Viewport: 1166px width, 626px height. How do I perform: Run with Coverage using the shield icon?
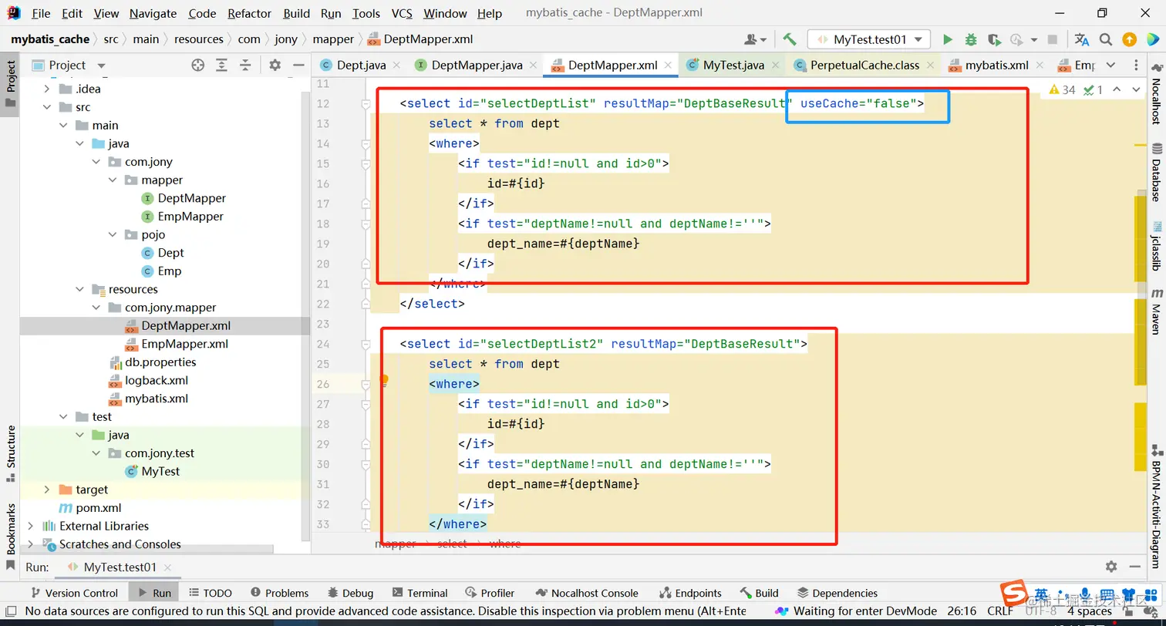click(x=994, y=39)
